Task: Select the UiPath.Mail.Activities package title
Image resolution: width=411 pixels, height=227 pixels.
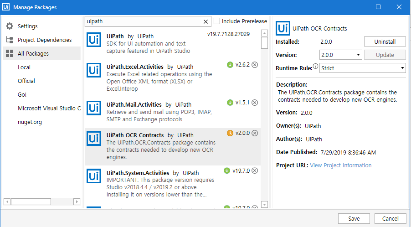Action: tap(134, 104)
